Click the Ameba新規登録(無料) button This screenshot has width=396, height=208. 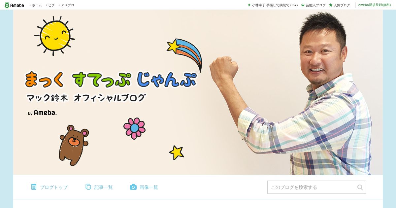pyautogui.click(x=374, y=5)
